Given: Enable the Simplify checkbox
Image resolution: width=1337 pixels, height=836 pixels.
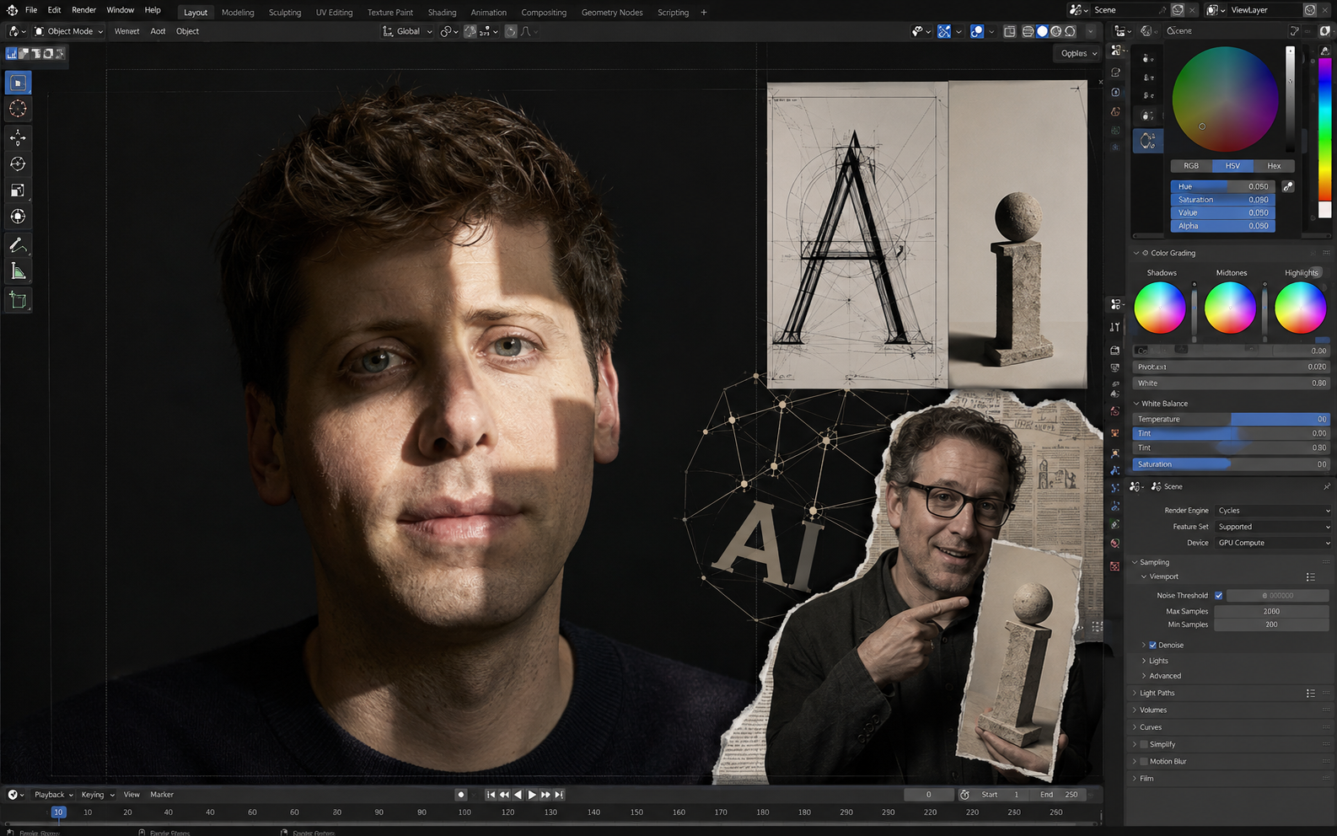Looking at the screenshot, I should 1143,745.
